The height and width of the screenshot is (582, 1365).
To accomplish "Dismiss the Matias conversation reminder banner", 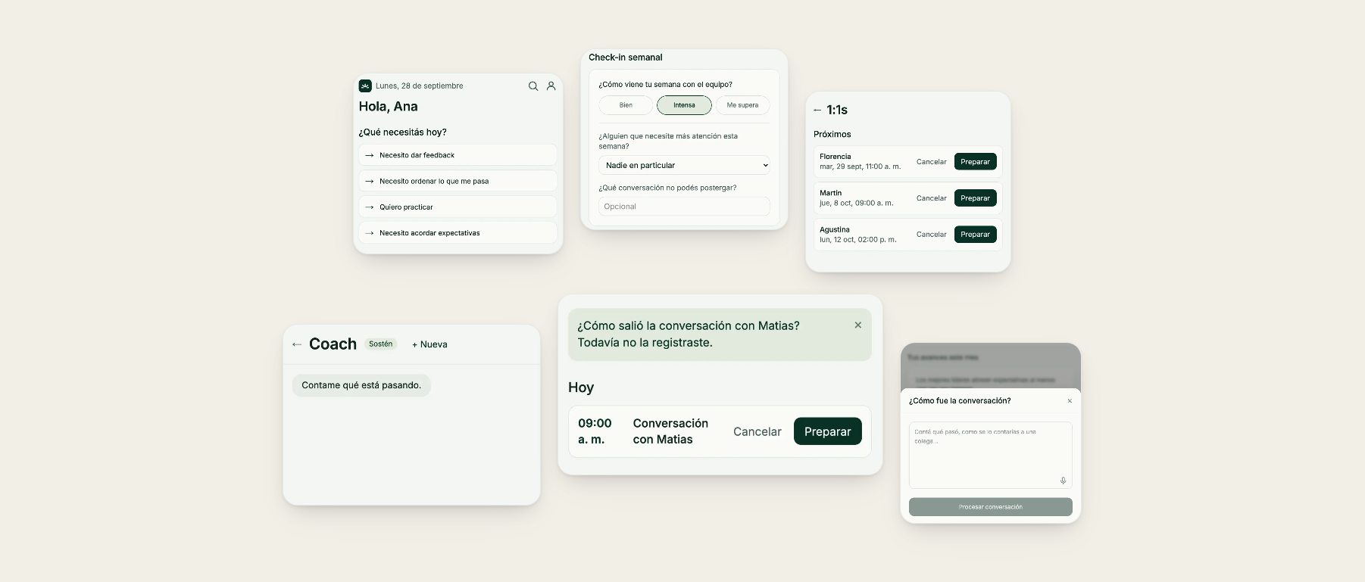I will tap(858, 325).
